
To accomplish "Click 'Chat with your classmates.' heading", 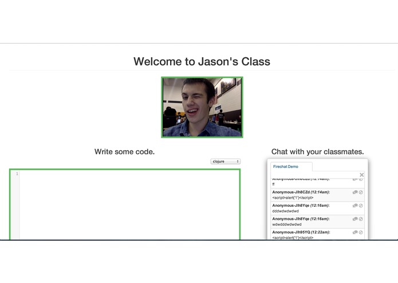I will point(317,152).
